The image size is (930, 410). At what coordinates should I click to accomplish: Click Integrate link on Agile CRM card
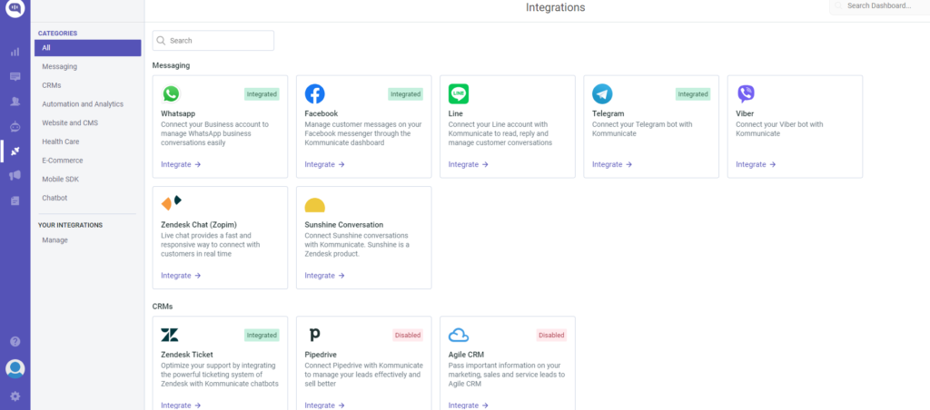click(x=468, y=405)
